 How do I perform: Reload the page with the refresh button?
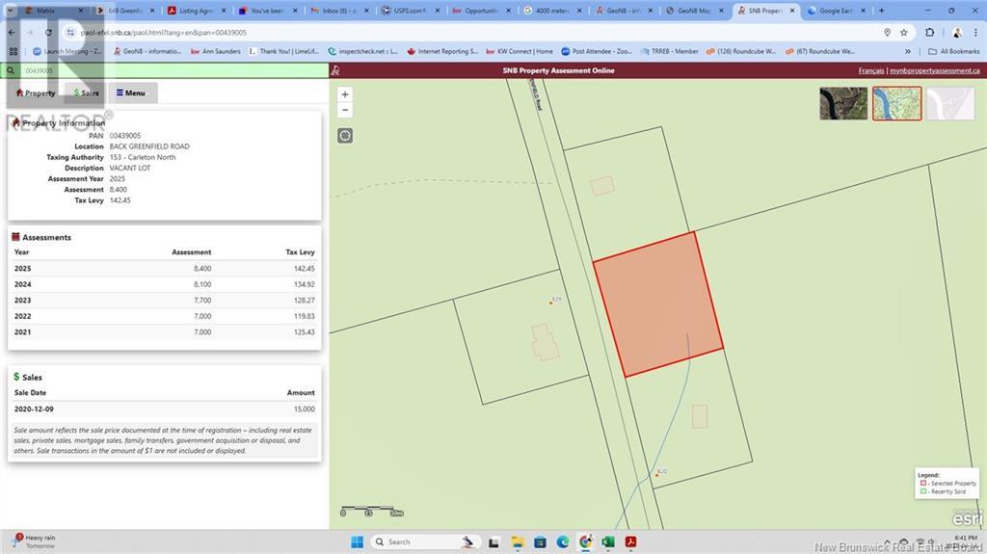[50, 32]
